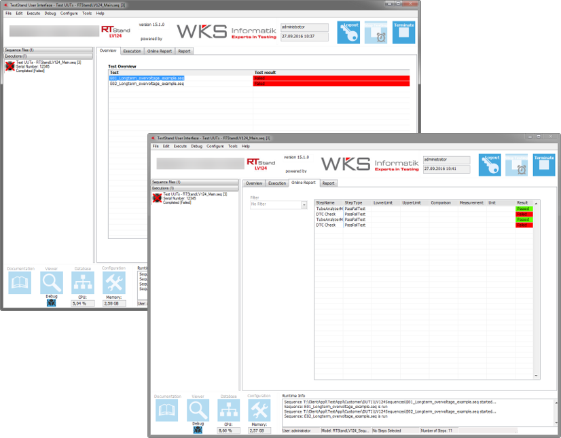This screenshot has height=438, width=561.
Task: Select E01_Longterm_overvoltage_example.seq row in Test Overview
Action: [259, 78]
